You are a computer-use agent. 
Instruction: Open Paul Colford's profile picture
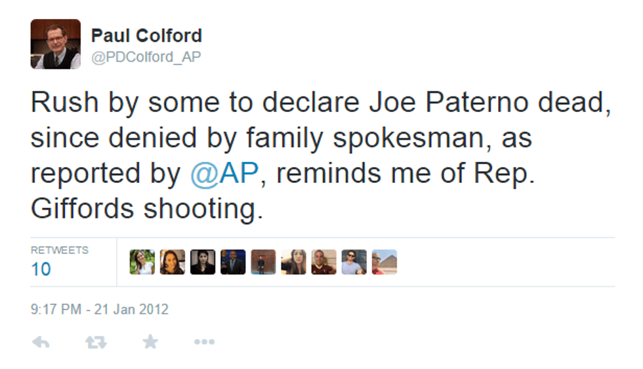(x=55, y=44)
